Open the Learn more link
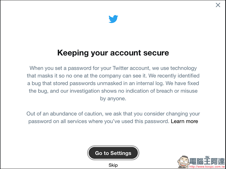The height and width of the screenshot is (169, 226). [184, 121]
